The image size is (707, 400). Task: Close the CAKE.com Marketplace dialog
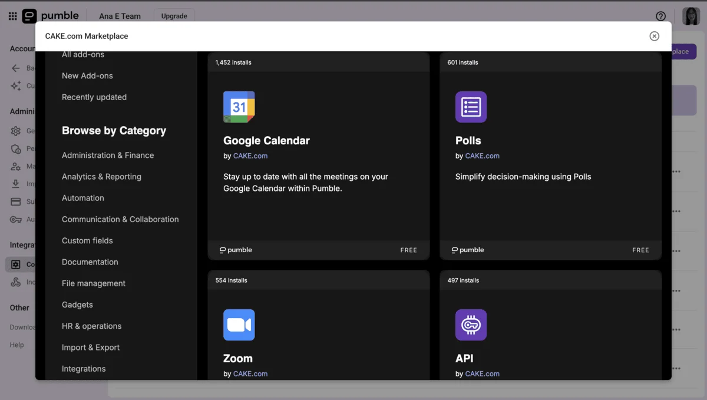[654, 36]
